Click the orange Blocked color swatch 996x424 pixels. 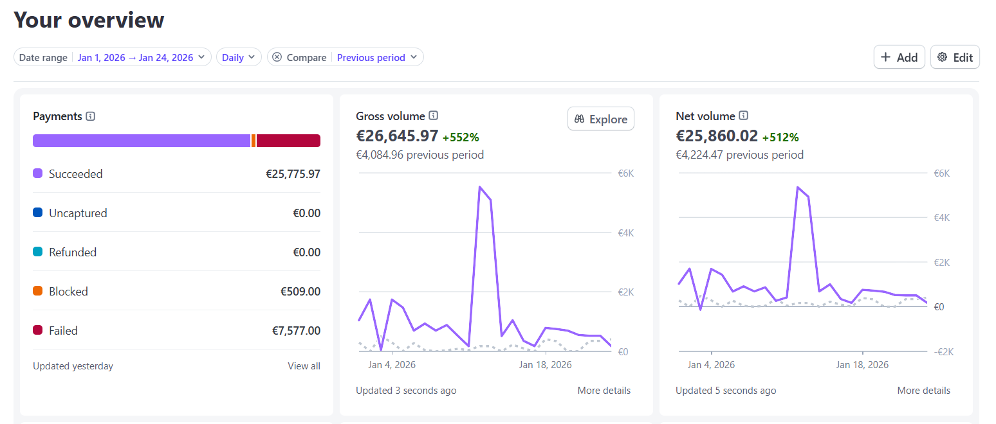[x=38, y=291]
